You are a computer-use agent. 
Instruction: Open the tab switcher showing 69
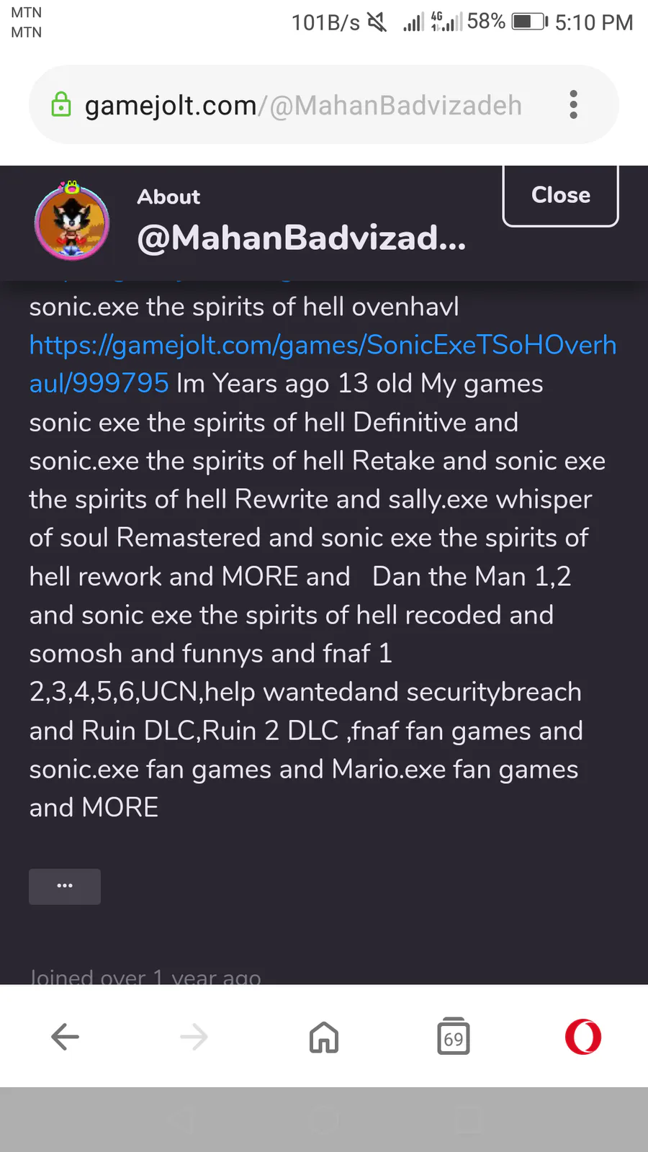[x=454, y=1037]
